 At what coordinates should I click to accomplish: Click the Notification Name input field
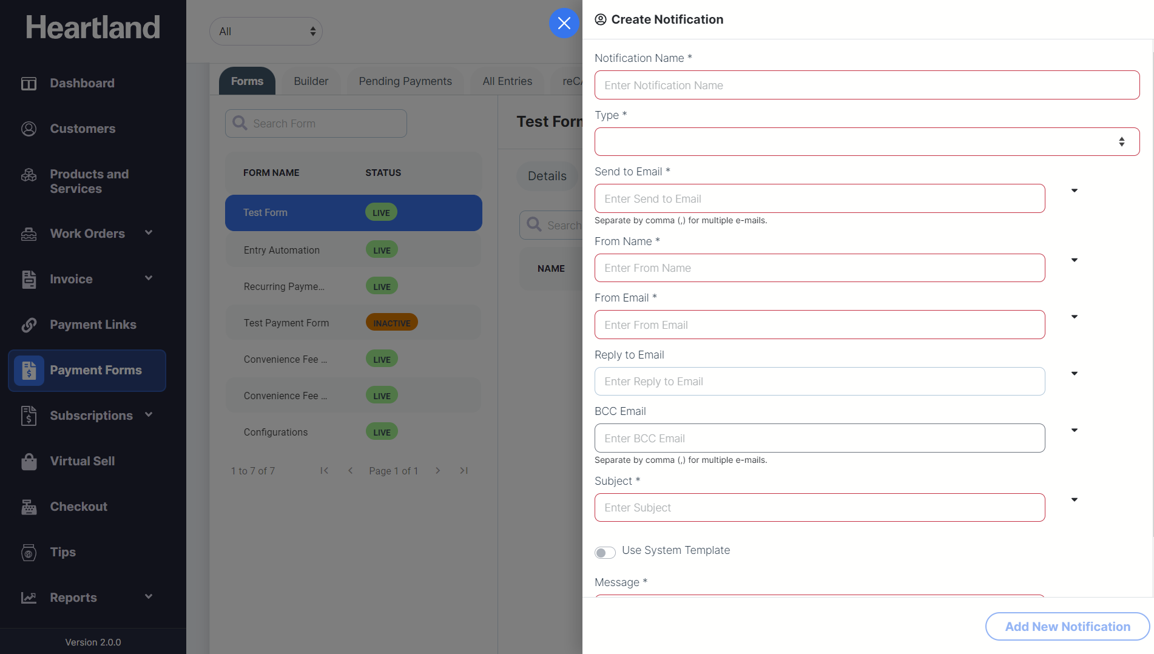coord(866,86)
